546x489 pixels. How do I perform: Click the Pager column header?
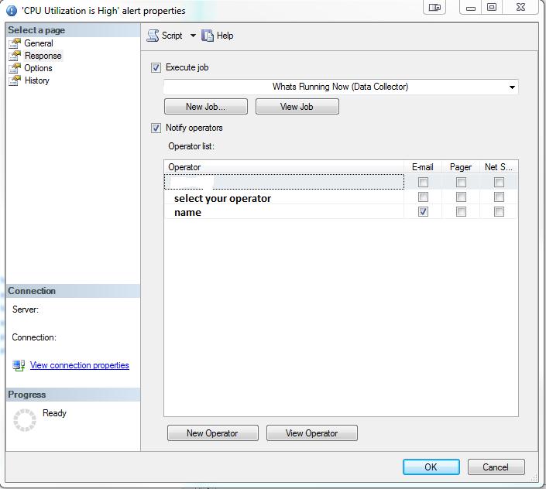click(461, 167)
